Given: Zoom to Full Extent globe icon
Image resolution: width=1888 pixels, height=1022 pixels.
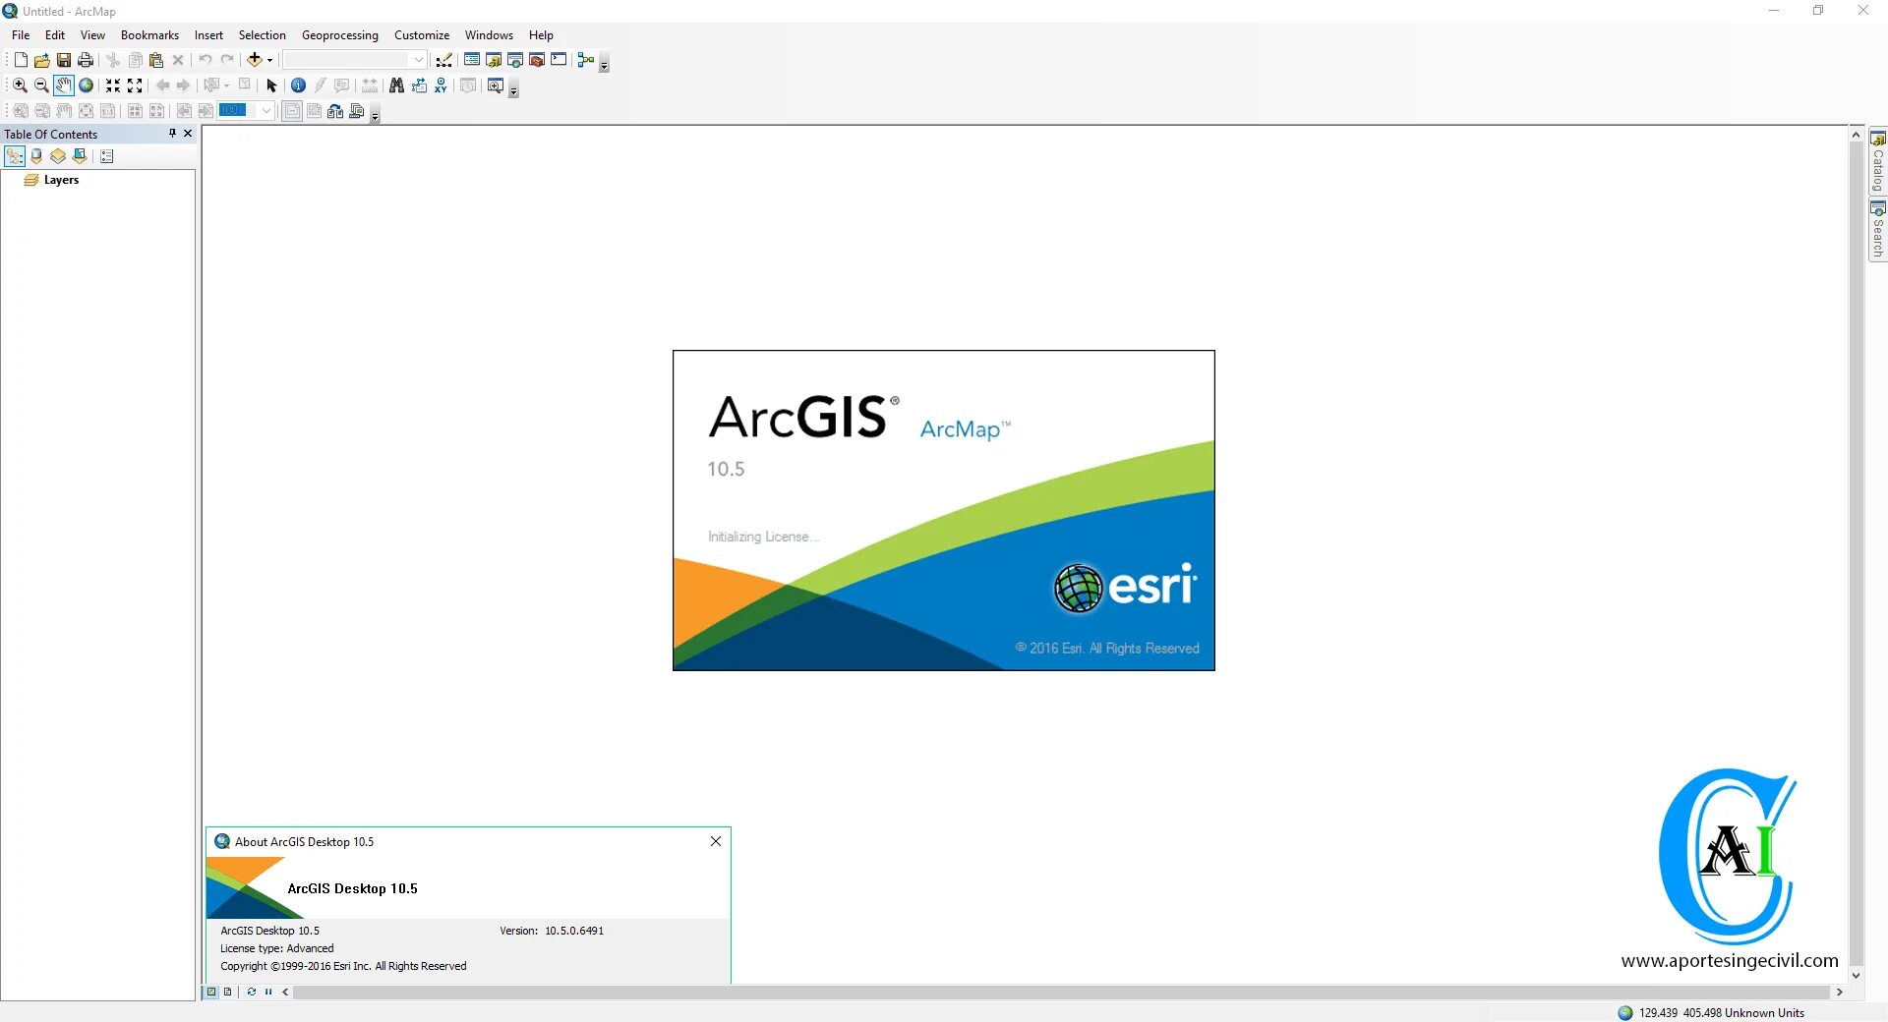Looking at the screenshot, I should tap(86, 85).
